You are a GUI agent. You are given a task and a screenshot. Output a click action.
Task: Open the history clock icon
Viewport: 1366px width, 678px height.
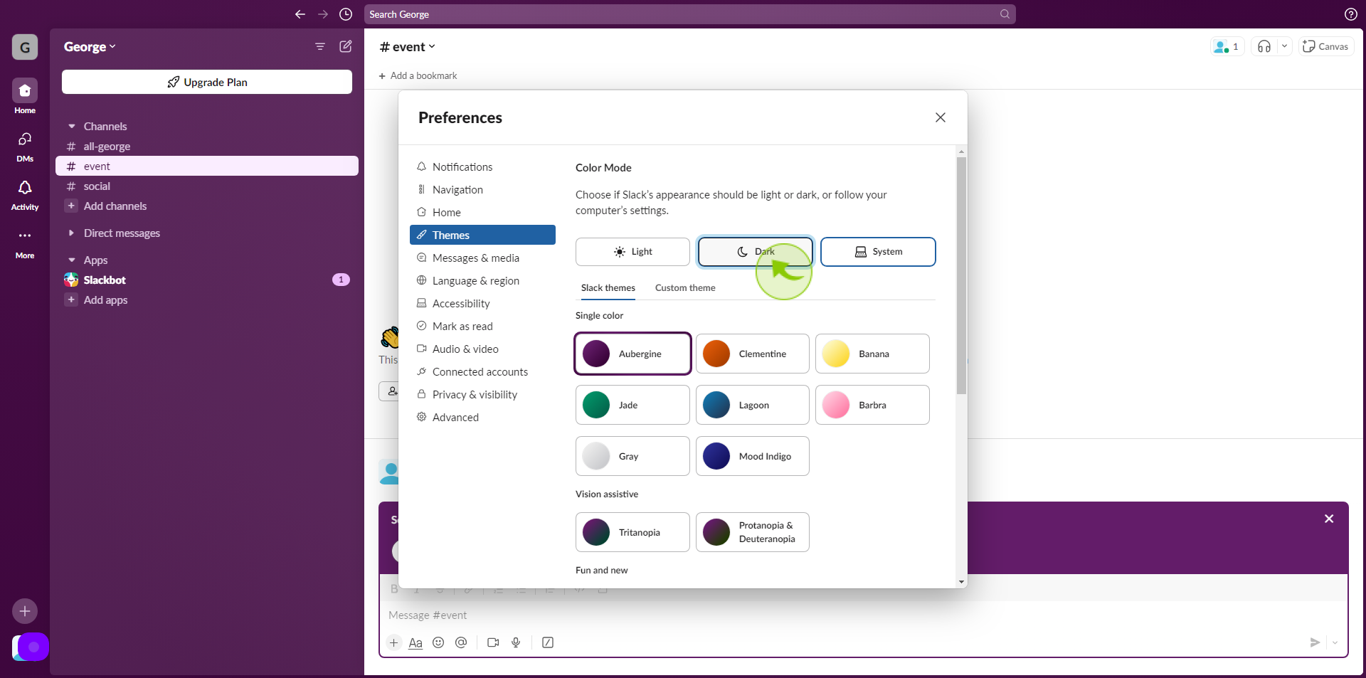click(346, 14)
